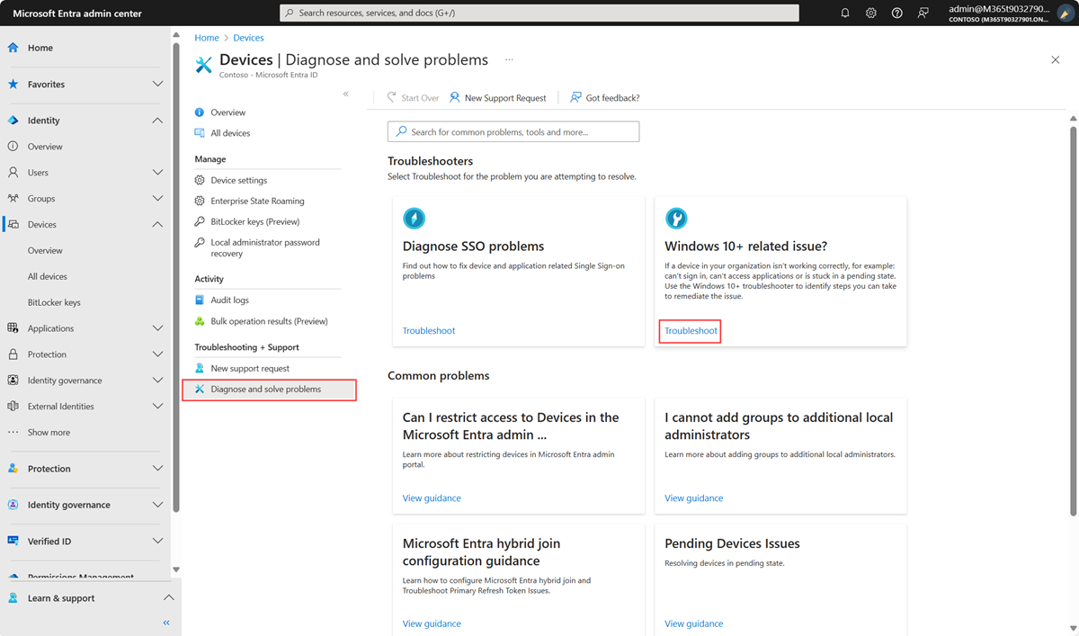
Task: Open settings gear in top bar
Action: pos(871,13)
